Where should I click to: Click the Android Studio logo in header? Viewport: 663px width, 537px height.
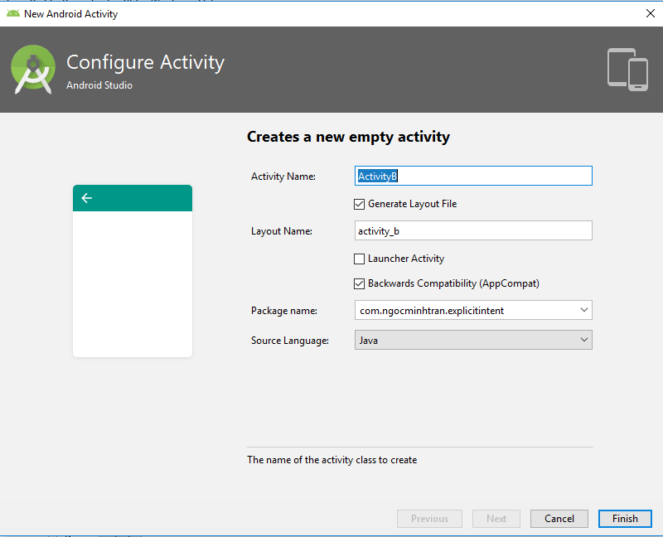tap(33, 70)
